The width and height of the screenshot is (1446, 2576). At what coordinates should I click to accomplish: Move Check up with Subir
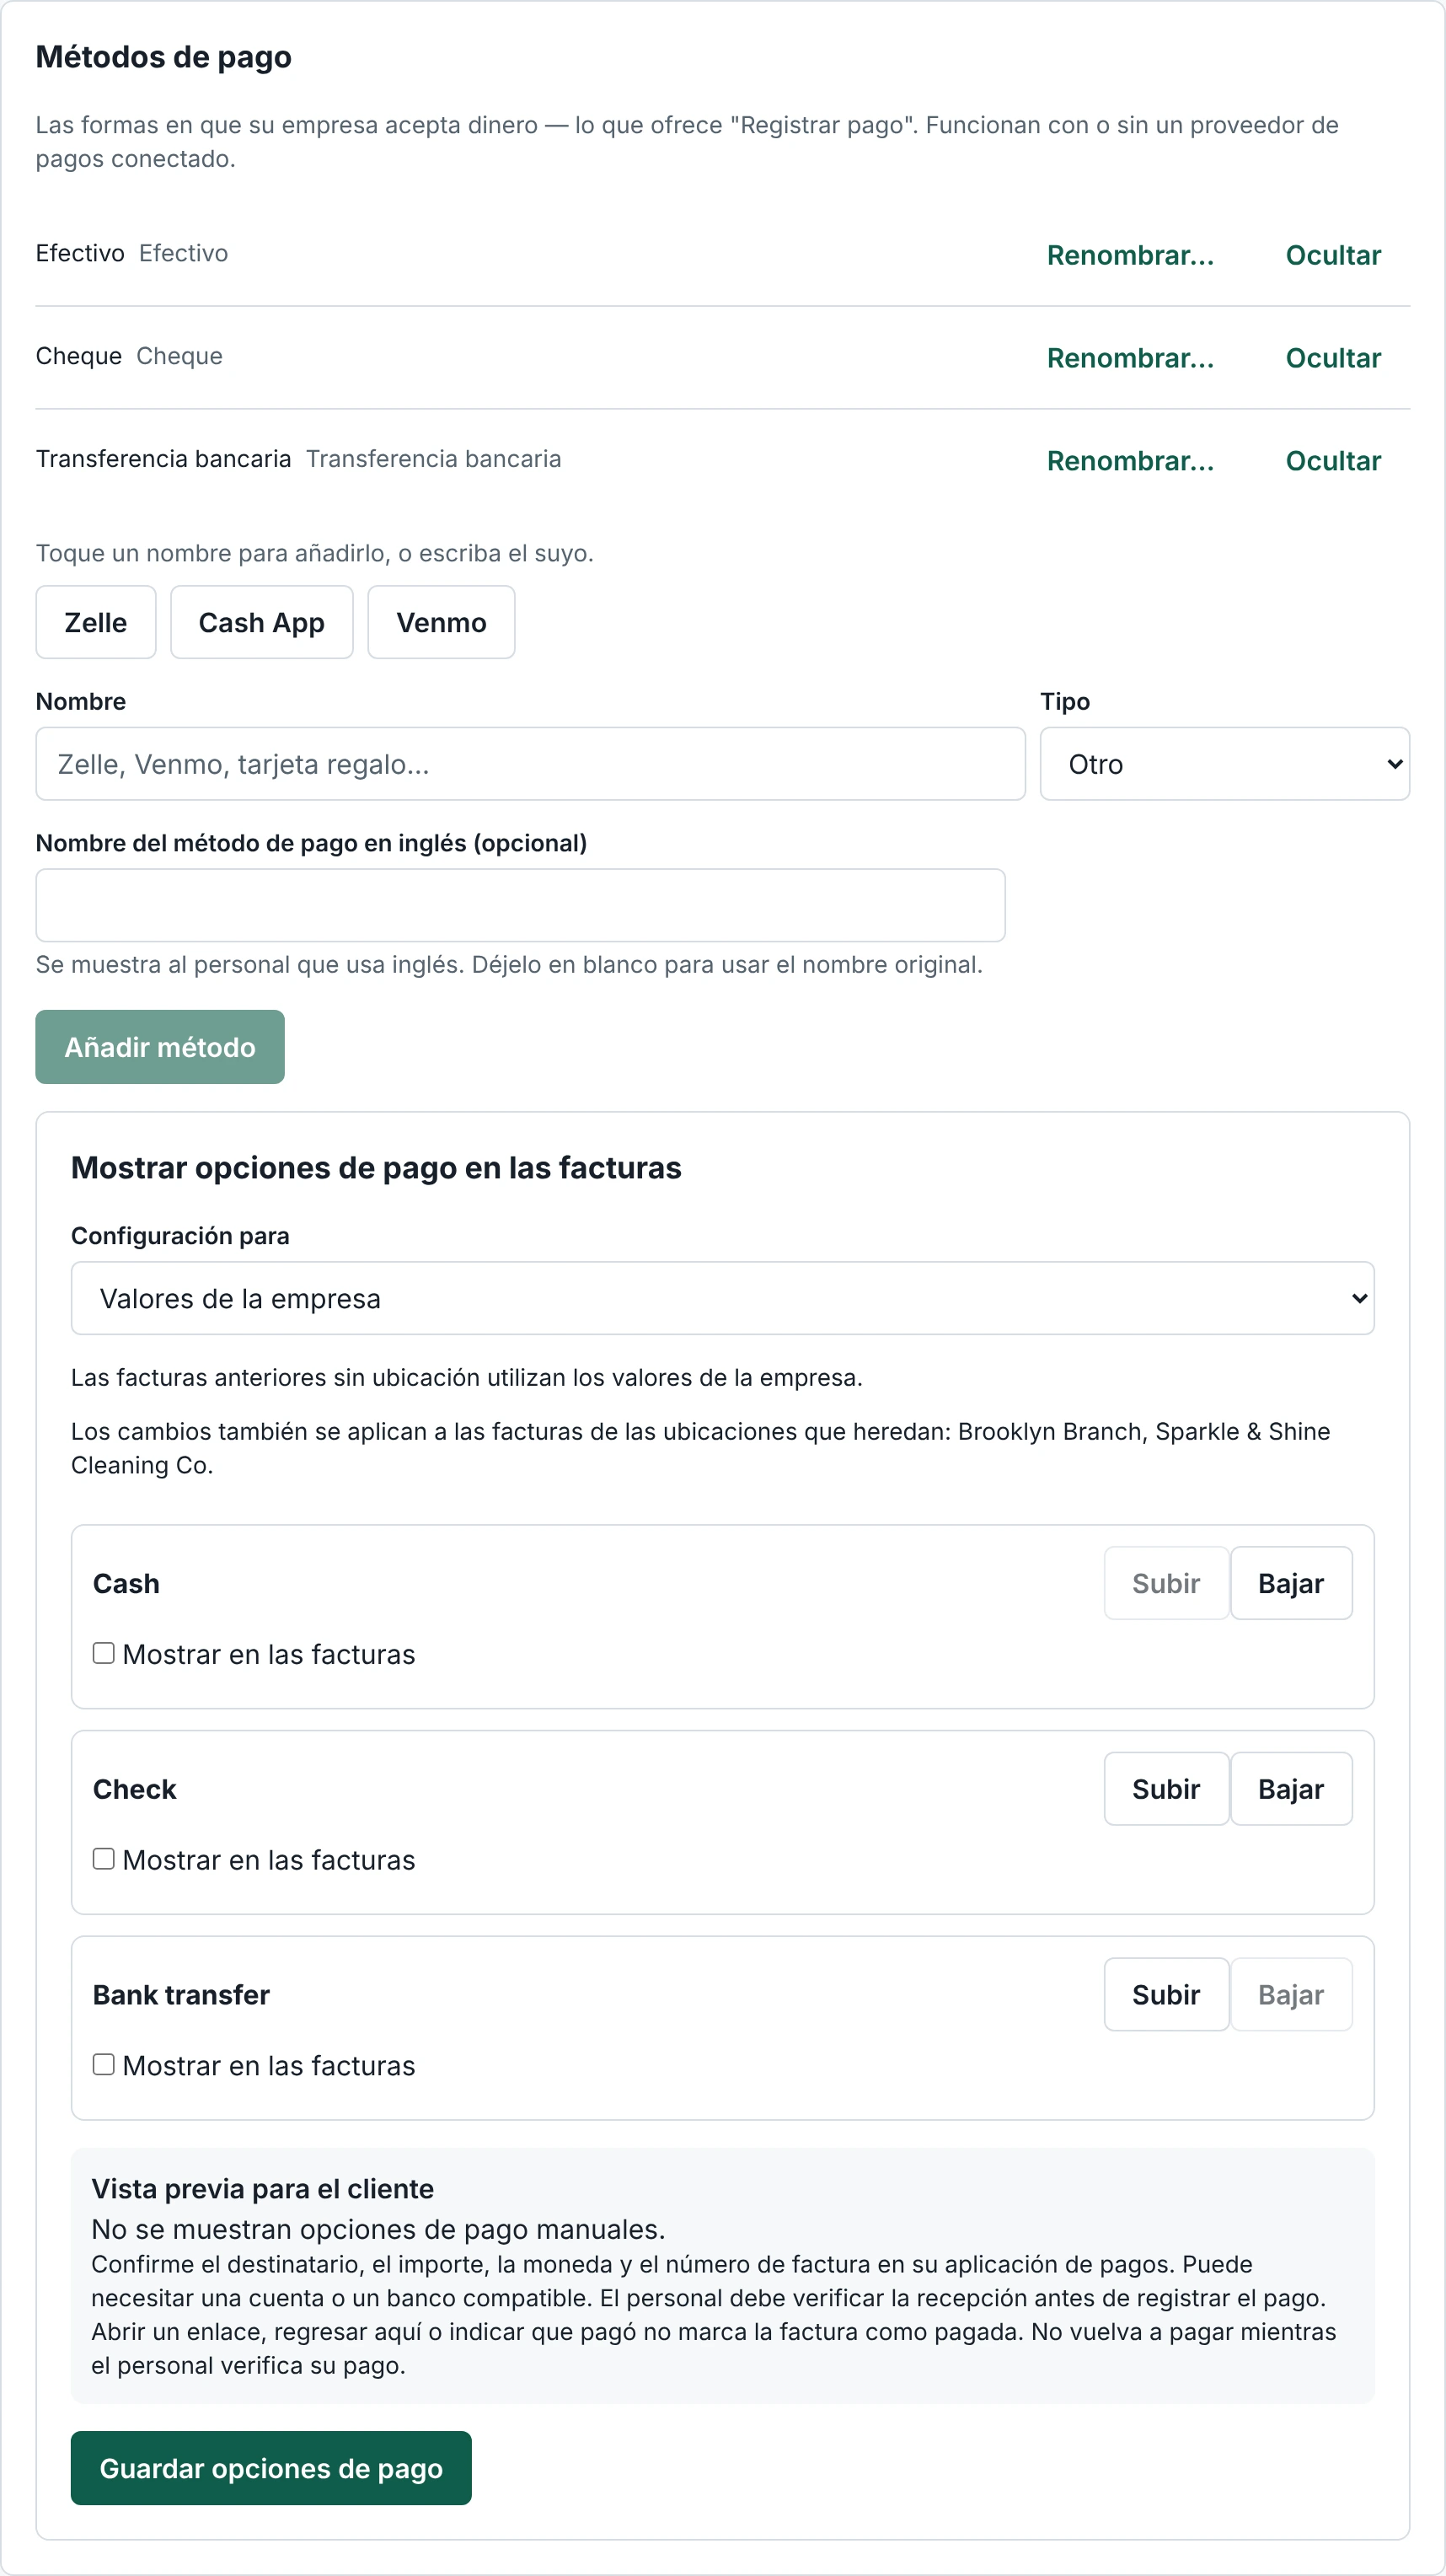1166,1789
